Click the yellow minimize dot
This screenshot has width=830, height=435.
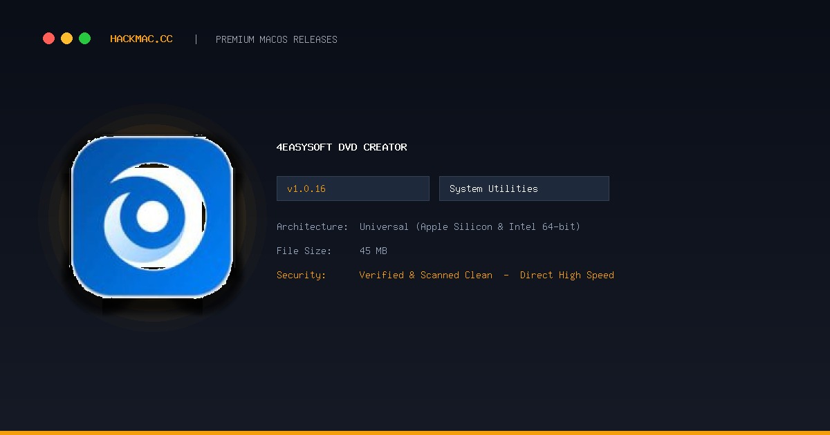pyautogui.click(x=66, y=39)
